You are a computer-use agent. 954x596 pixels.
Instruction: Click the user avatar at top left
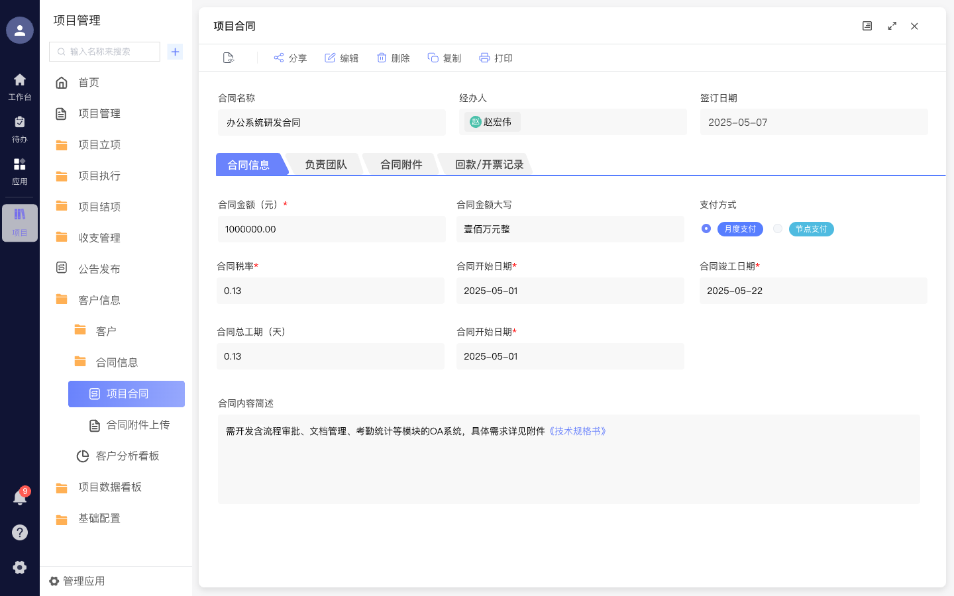tap(20, 30)
